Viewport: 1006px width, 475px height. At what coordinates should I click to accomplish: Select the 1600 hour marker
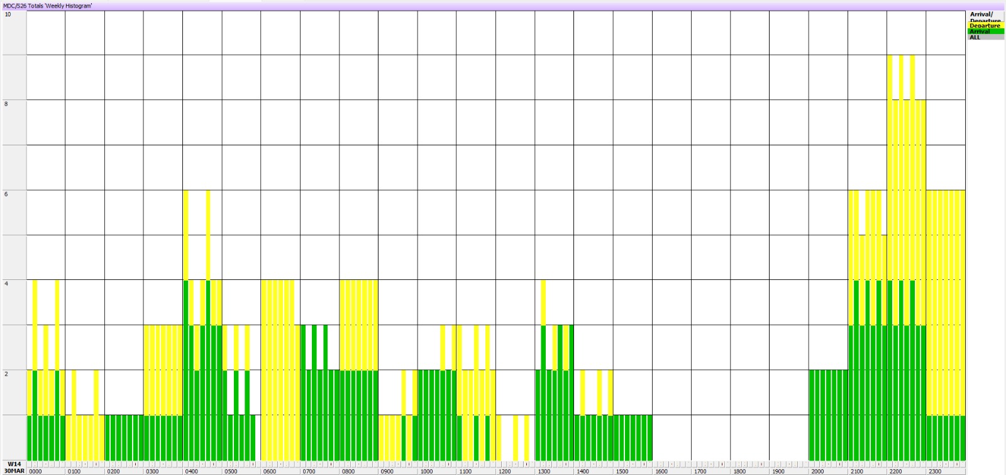click(x=661, y=471)
